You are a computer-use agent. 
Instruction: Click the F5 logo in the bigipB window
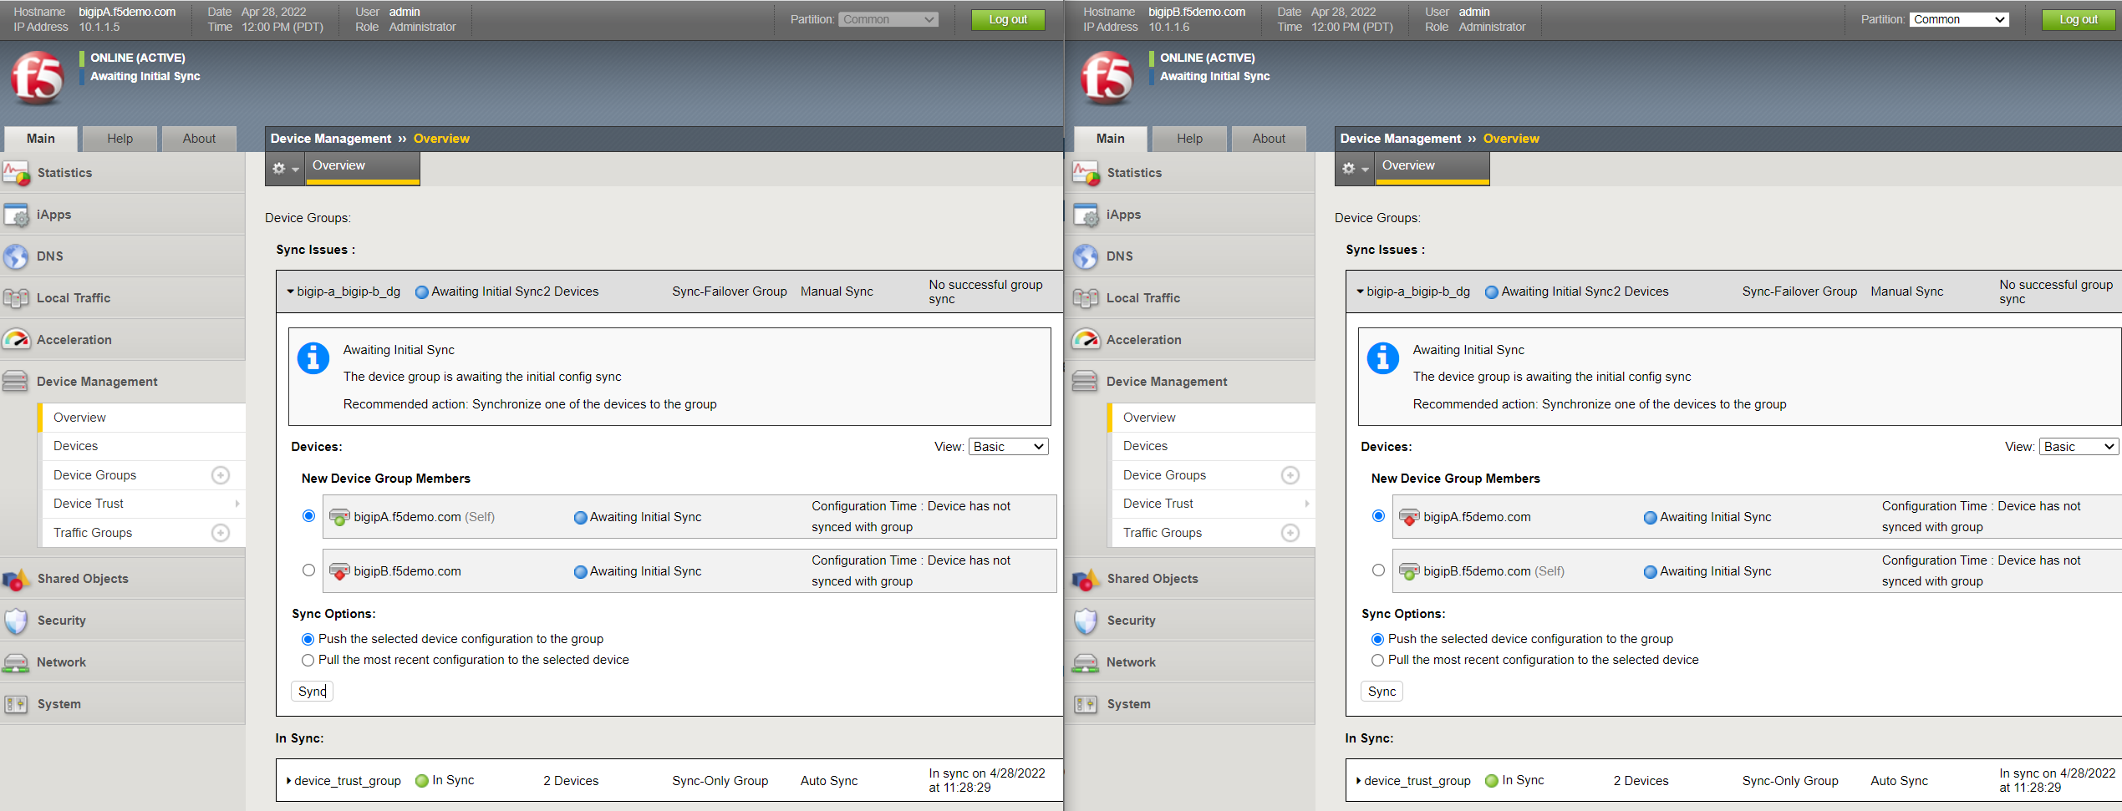[1107, 78]
